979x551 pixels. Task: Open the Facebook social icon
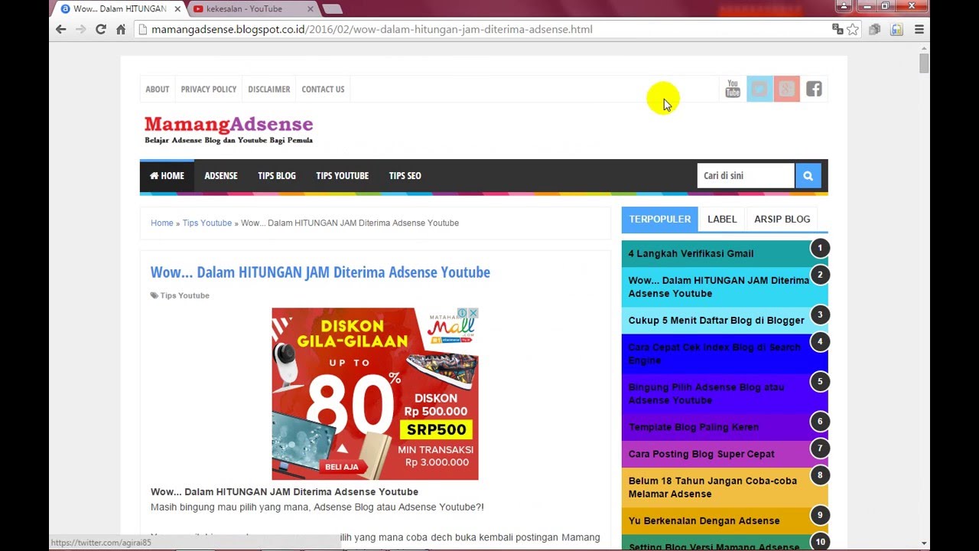(x=814, y=89)
